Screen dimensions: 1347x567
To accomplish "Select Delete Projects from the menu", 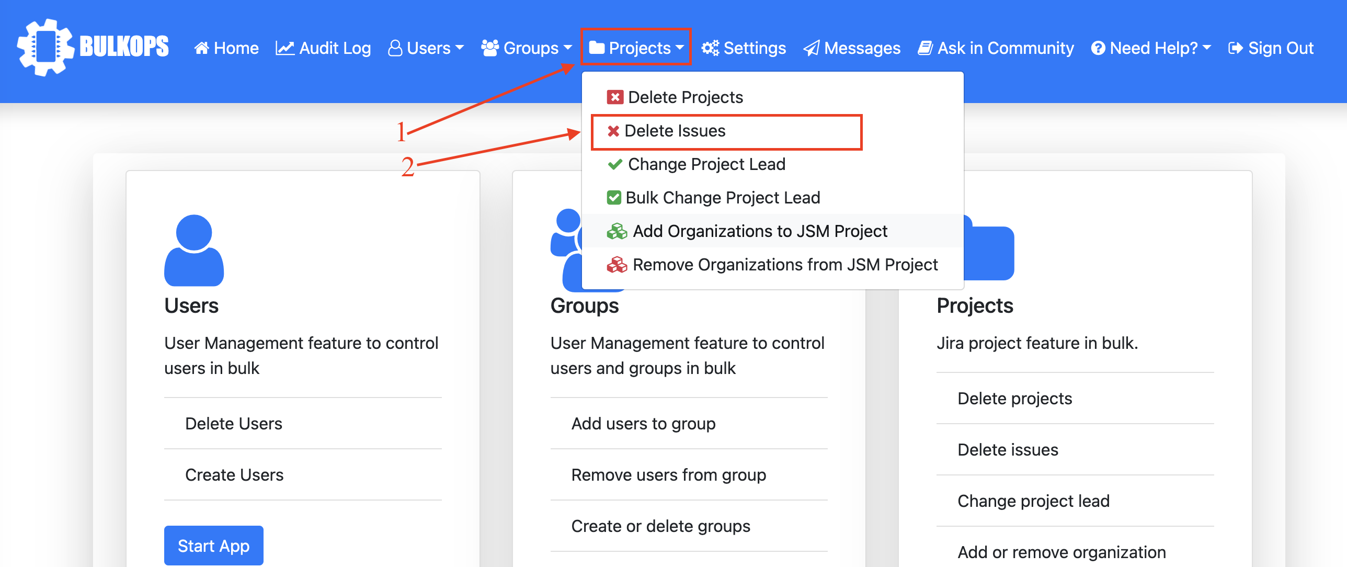I will (773, 97).
